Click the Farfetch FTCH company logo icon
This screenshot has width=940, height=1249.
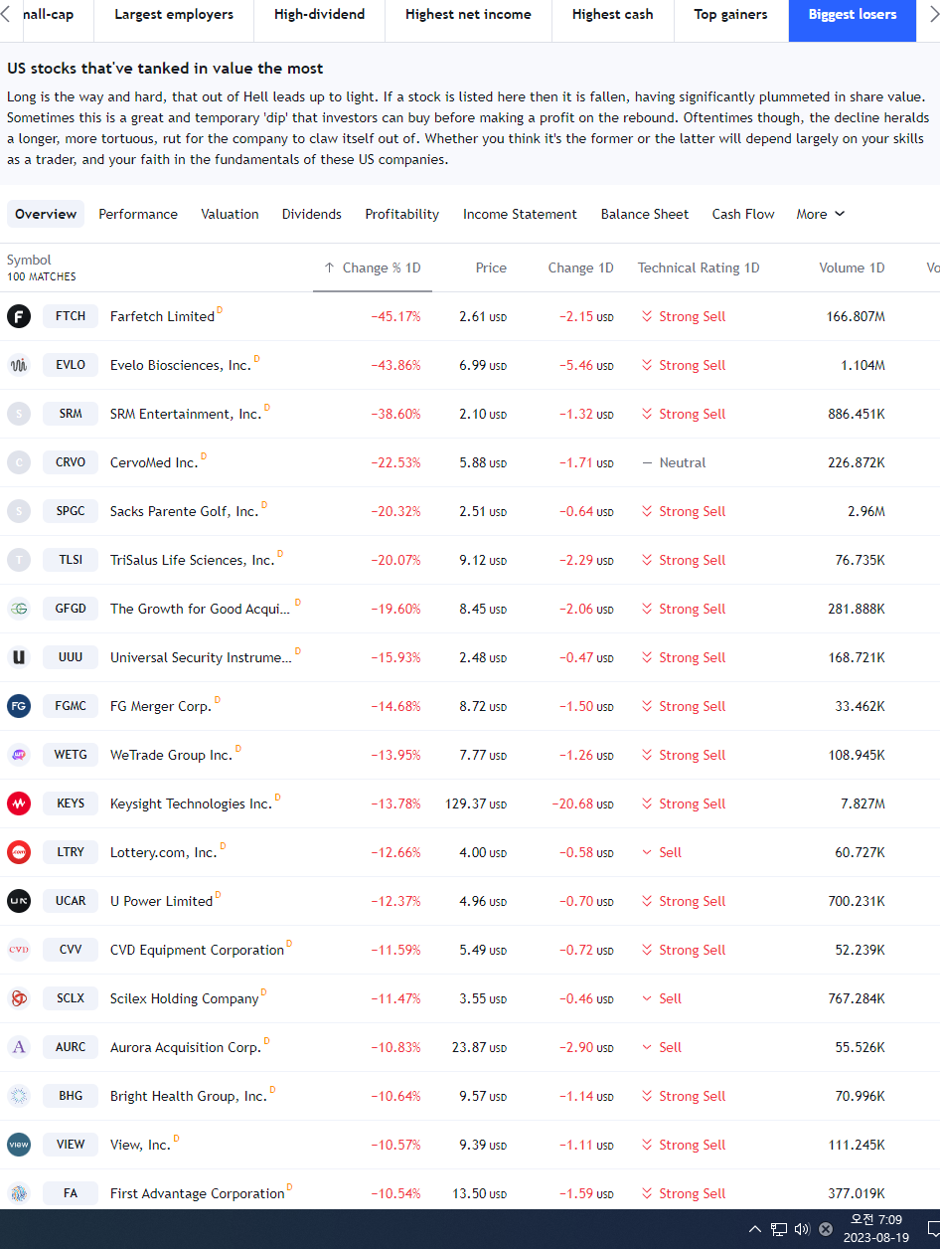[19, 316]
